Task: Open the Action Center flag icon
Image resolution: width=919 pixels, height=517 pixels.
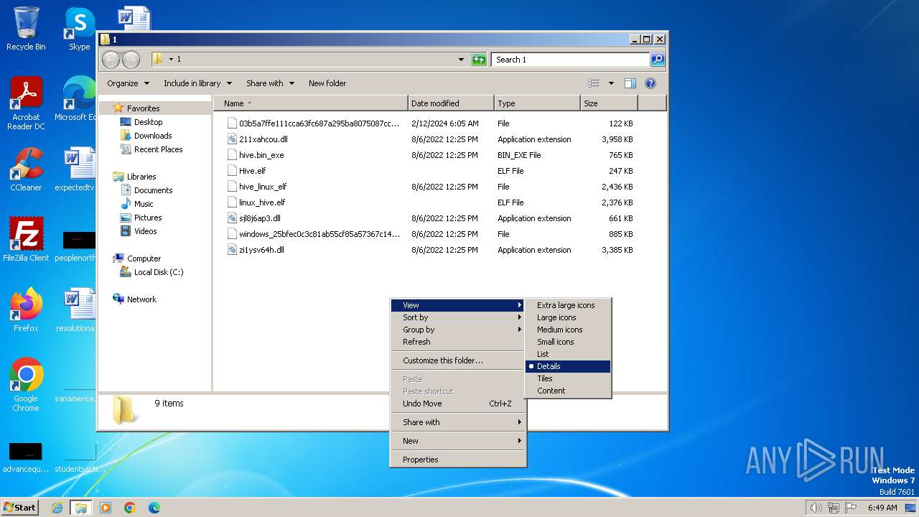Action: (850, 508)
